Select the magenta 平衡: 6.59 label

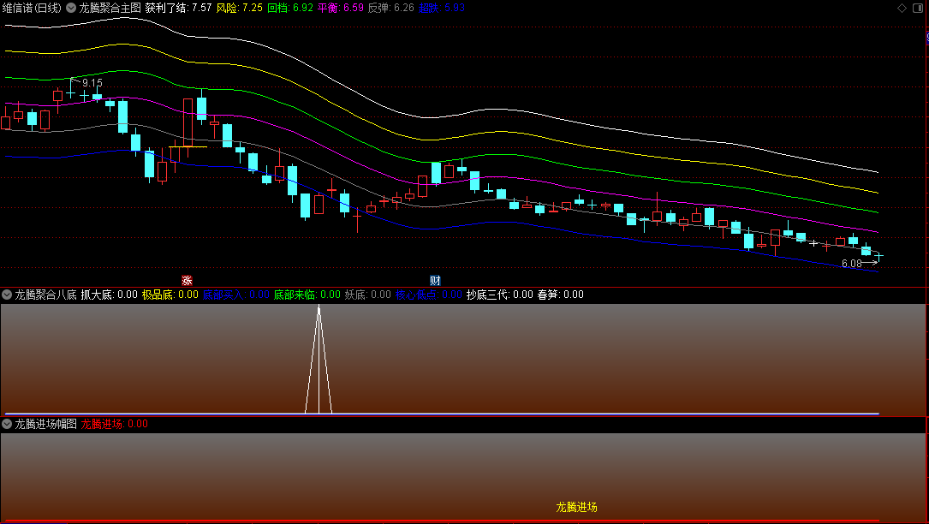(341, 8)
